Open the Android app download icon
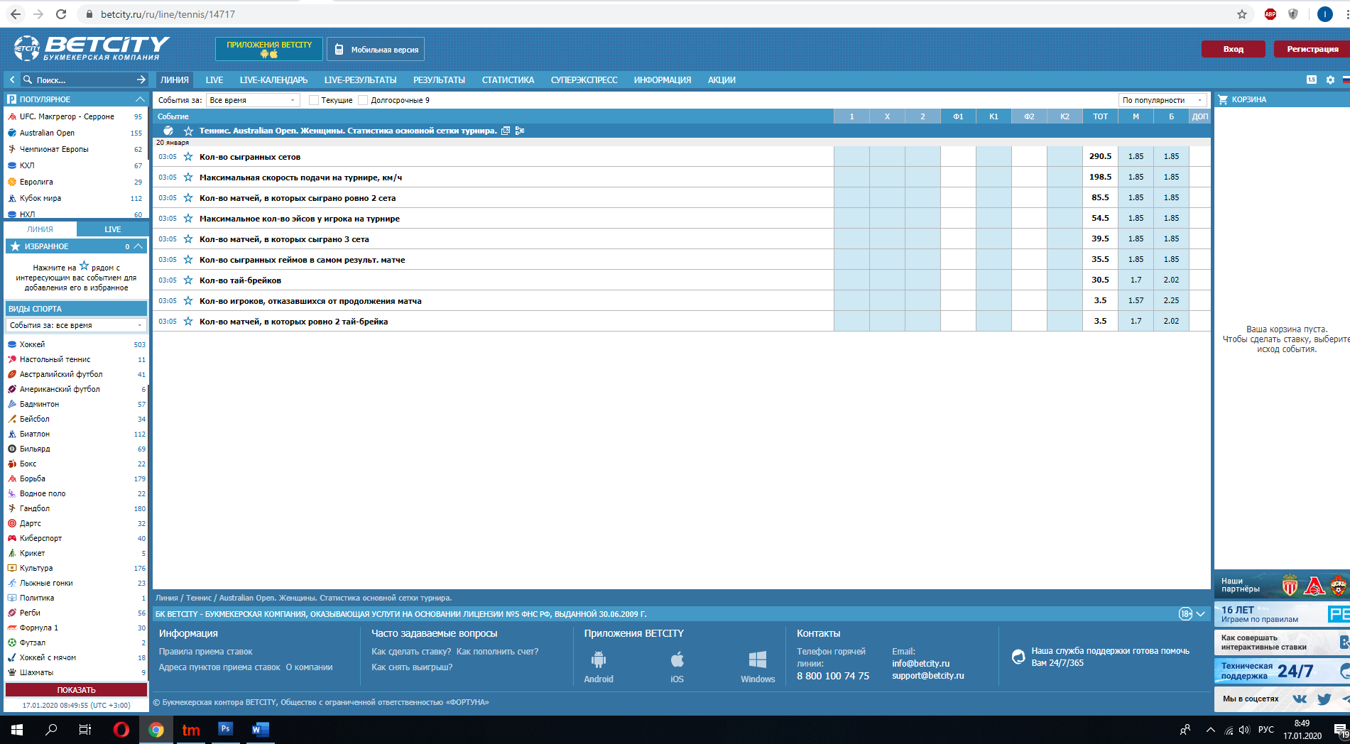This screenshot has width=1350, height=744. coord(599,661)
